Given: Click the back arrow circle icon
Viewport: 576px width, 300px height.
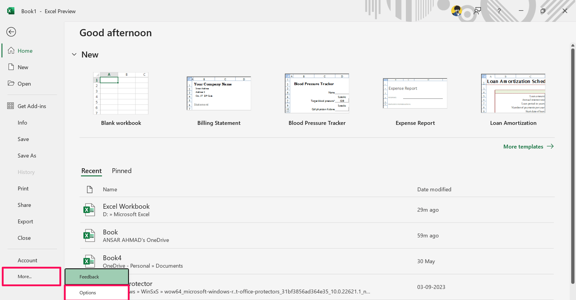Looking at the screenshot, I should point(11,32).
